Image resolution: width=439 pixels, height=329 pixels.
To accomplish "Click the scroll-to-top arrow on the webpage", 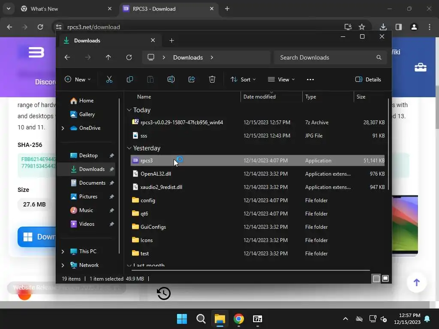I will (x=417, y=282).
